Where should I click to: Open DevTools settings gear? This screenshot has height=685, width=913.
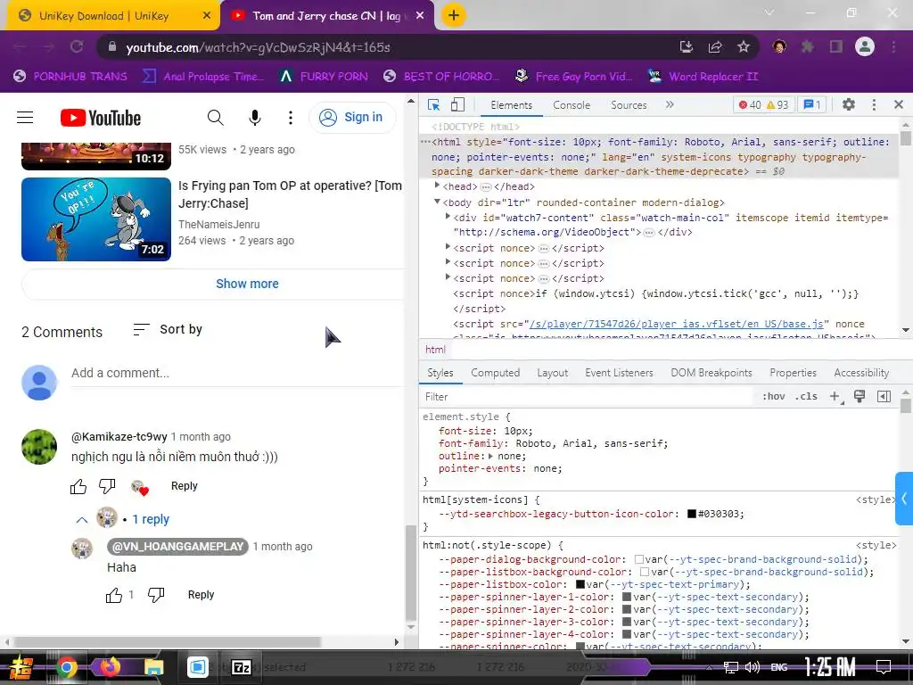click(x=849, y=105)
